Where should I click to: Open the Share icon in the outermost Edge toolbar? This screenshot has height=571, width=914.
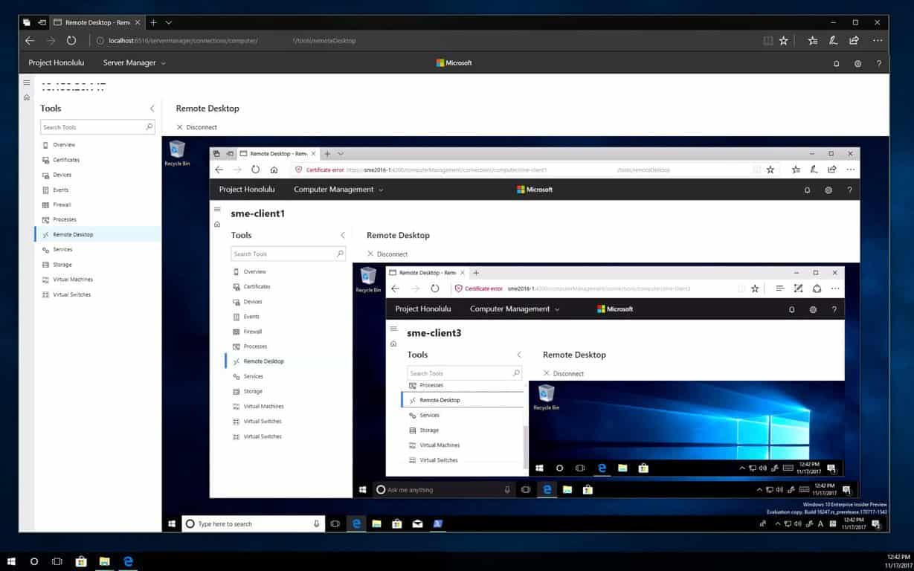(x=854, y=41)
